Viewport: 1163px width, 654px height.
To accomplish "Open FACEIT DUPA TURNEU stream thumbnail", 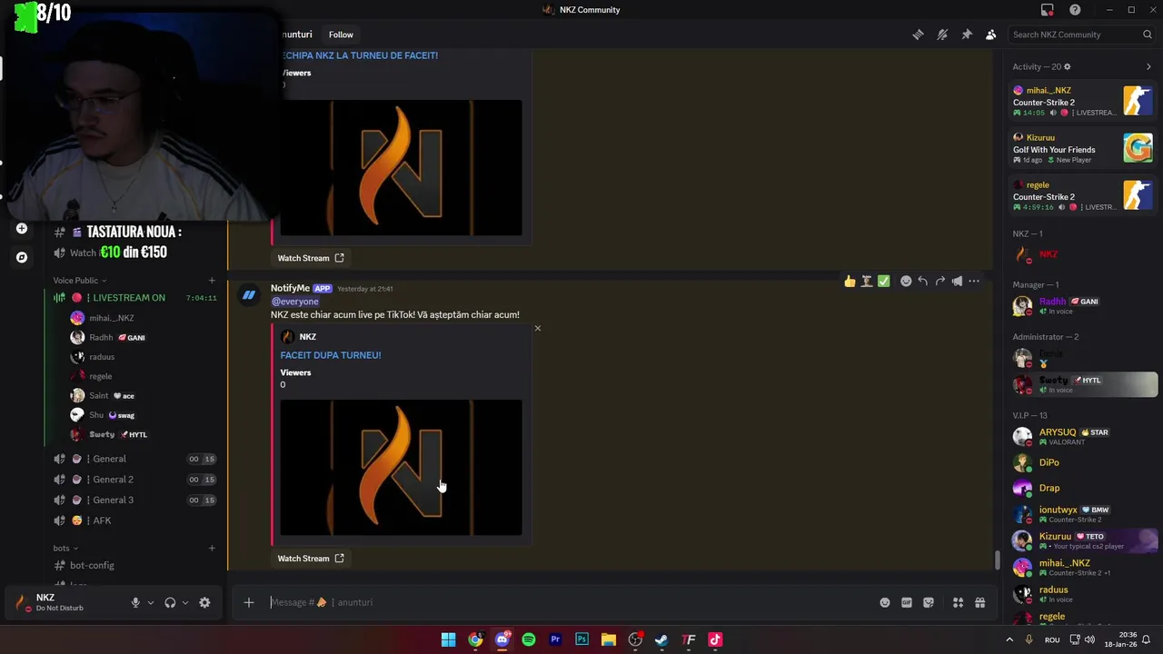I will tap(401, 468).
